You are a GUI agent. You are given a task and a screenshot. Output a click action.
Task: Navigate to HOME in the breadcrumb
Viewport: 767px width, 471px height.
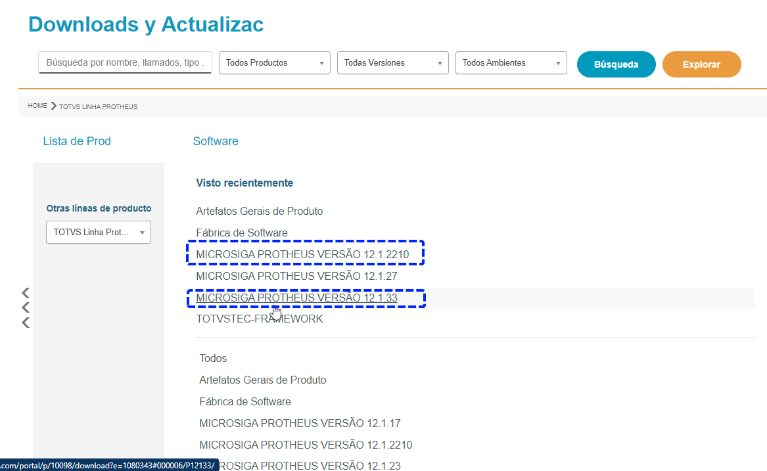(x=37, y=105)
